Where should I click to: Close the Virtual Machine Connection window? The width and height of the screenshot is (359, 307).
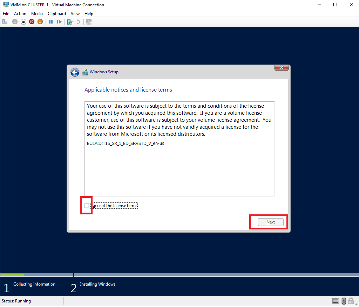point(351,5)
